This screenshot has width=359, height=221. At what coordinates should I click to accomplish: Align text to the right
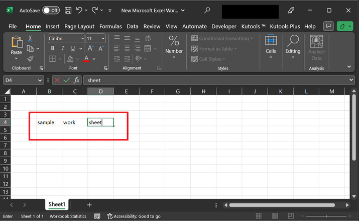(x=138, y=48)
